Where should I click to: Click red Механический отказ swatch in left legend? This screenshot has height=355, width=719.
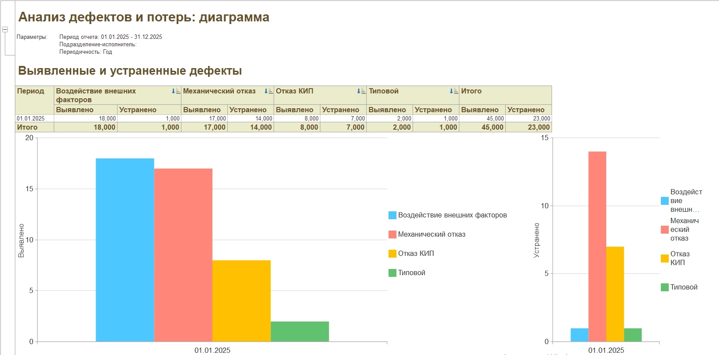point(392,234)
